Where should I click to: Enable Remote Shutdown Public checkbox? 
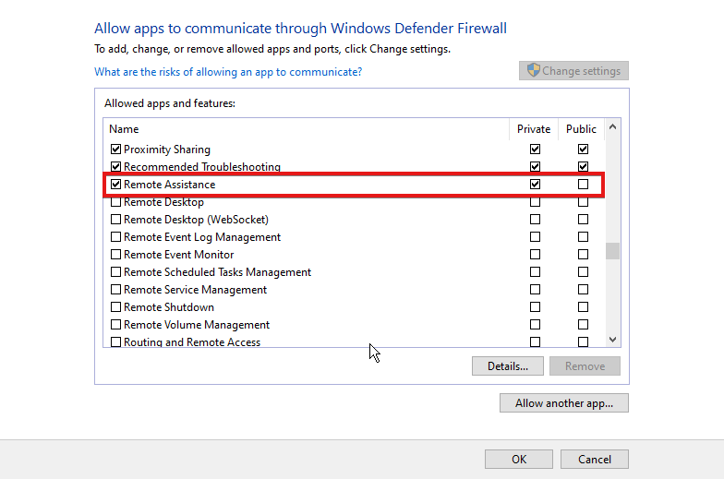pyautogui.click(x=584, y=306)
